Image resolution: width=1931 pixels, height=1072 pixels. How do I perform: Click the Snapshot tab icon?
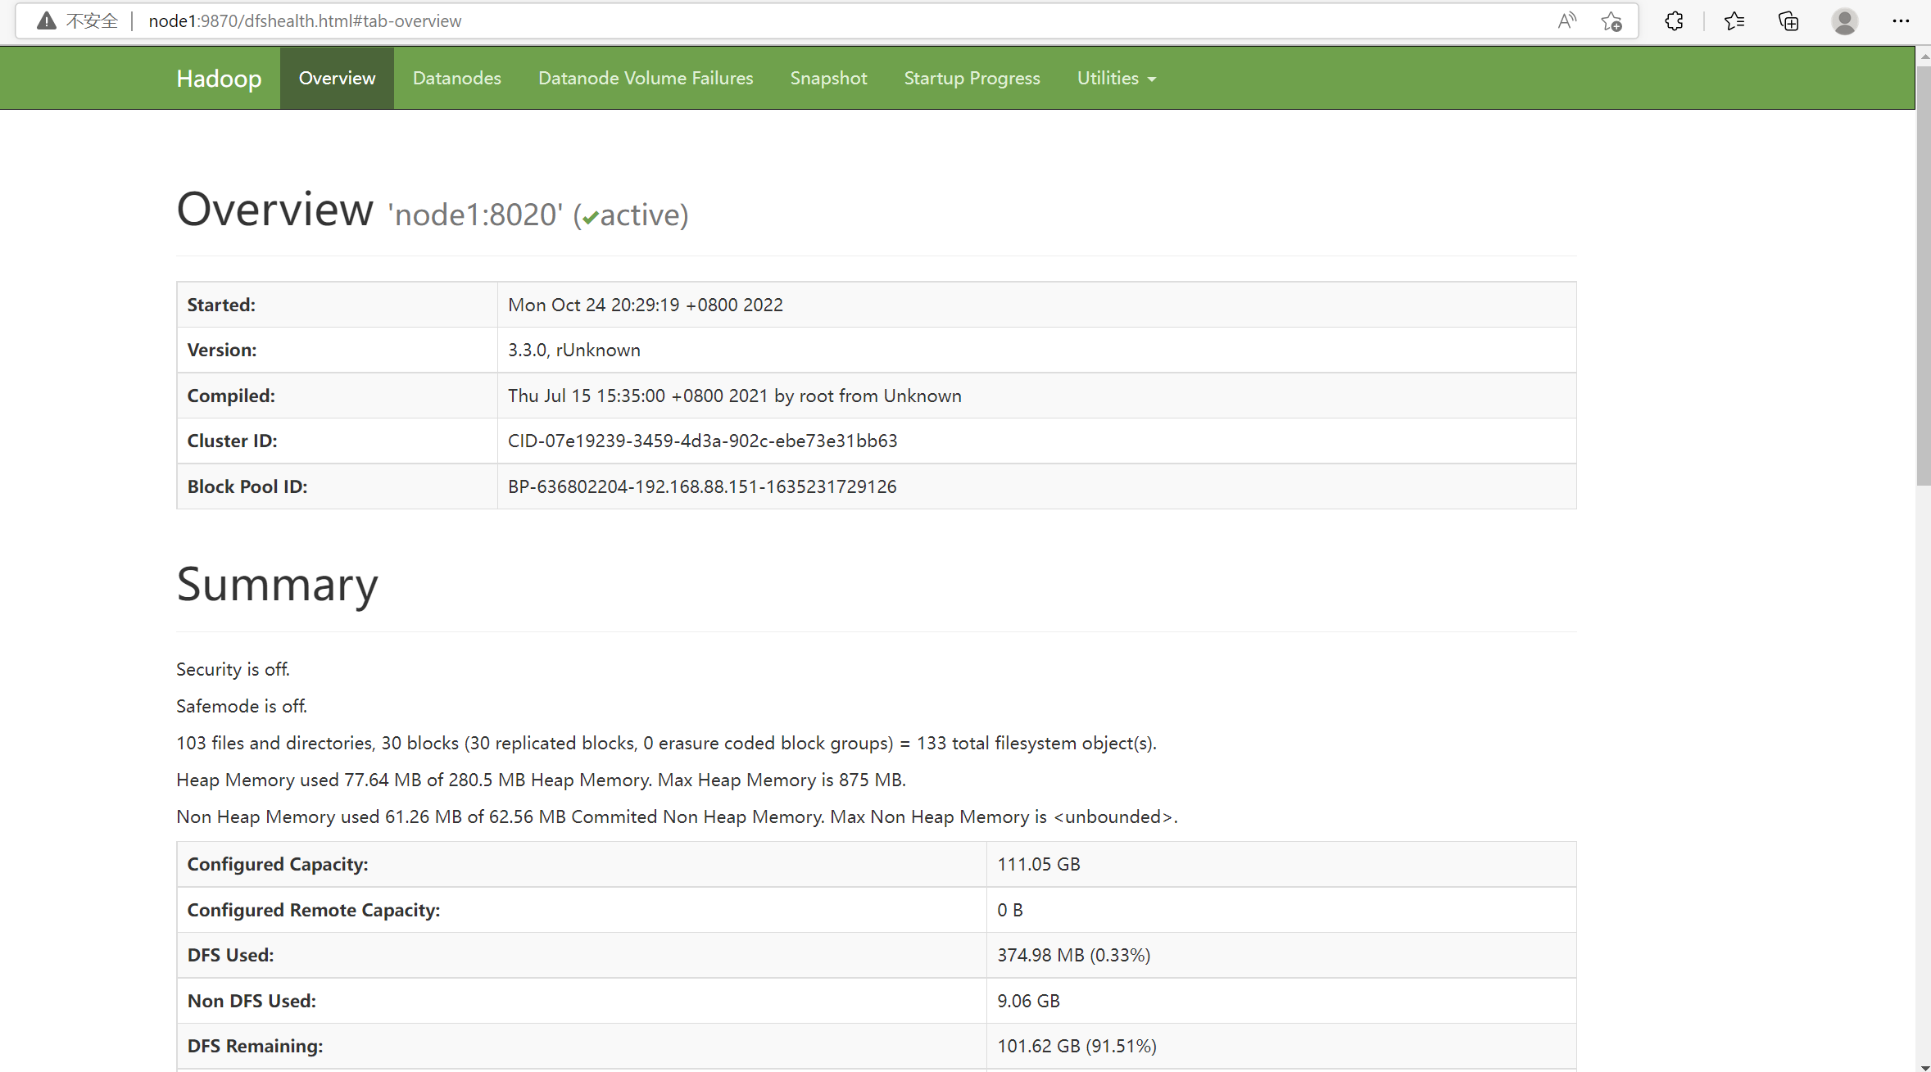[829, 78]
